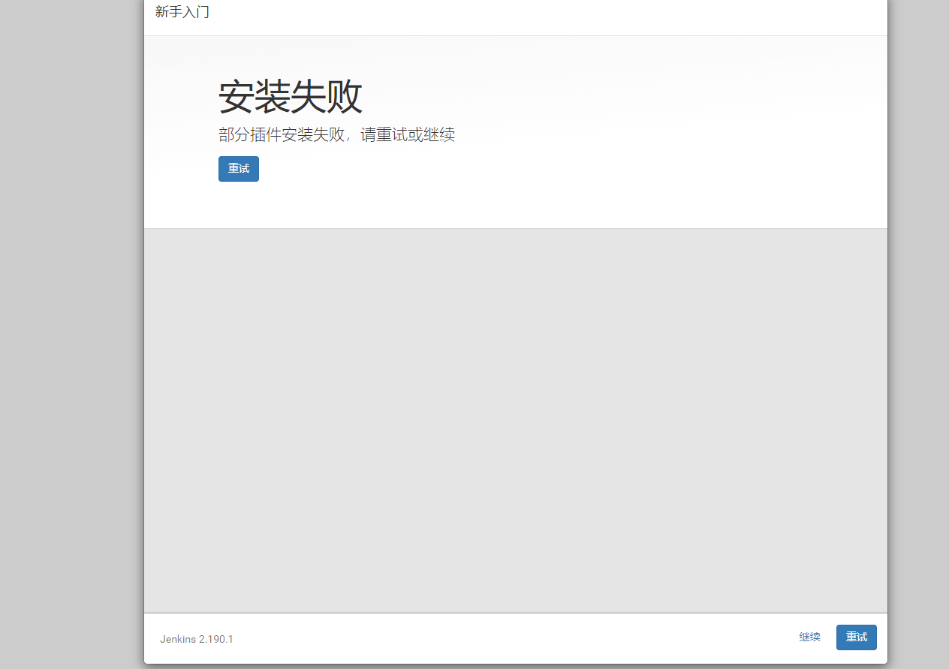949x669 pixels.
Task: Click the version number 2.190.1 in the footer
Action: (x=216, y=639)
